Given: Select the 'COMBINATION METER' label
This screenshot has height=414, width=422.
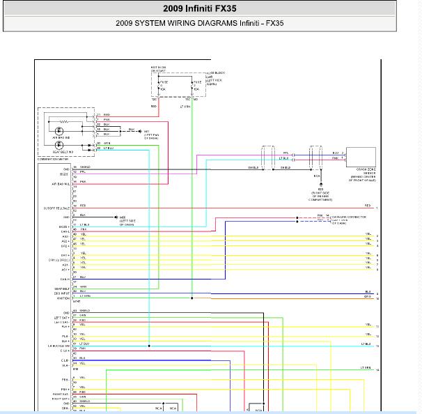Looking at the screenshot, I should (53, 159).
